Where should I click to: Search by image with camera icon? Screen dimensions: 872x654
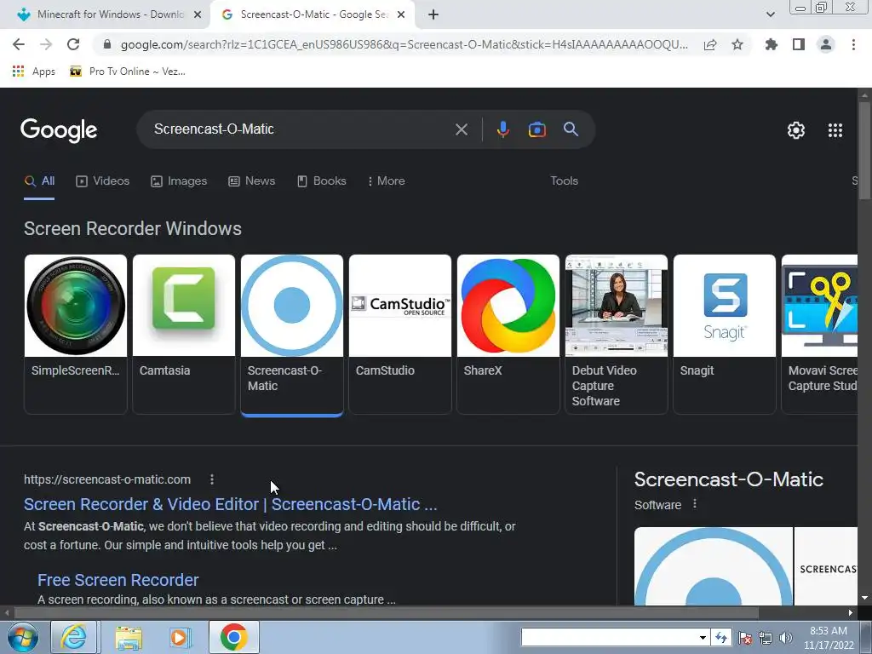point(536,129)
